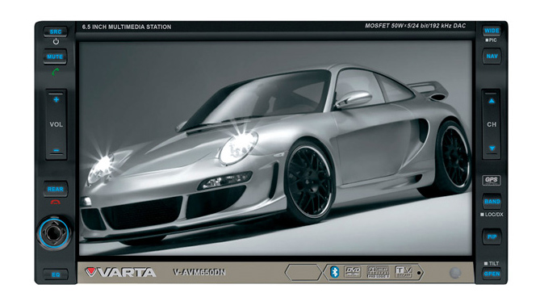The height and width of the screenshot is (301, 540).
Task: Tap the Porsche image on touchscreen
Action: coord(275,148)
